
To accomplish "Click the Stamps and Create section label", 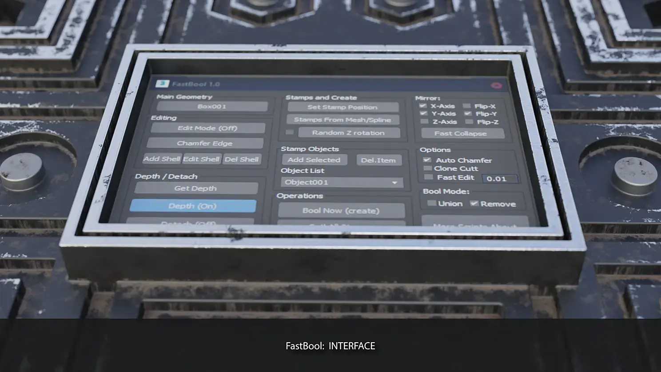I will [321, 97].
